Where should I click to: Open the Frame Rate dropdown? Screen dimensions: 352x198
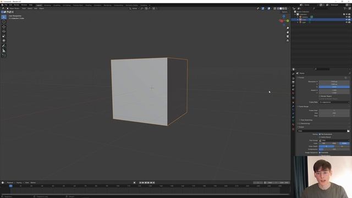[x=334, y=102]
